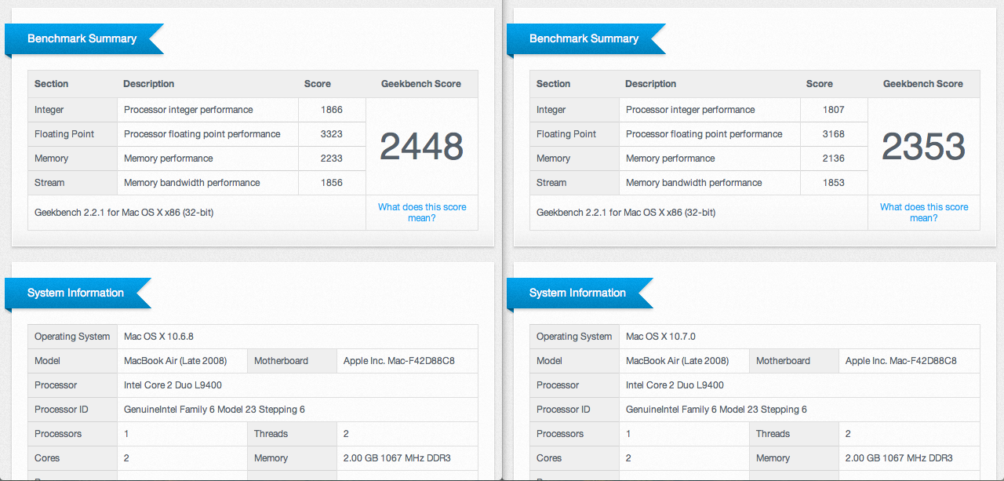Click 'MacBook Air (Late 2008)' in the 10.6.8 window
Screen dimensions: 1004x481
coord(176,361)
